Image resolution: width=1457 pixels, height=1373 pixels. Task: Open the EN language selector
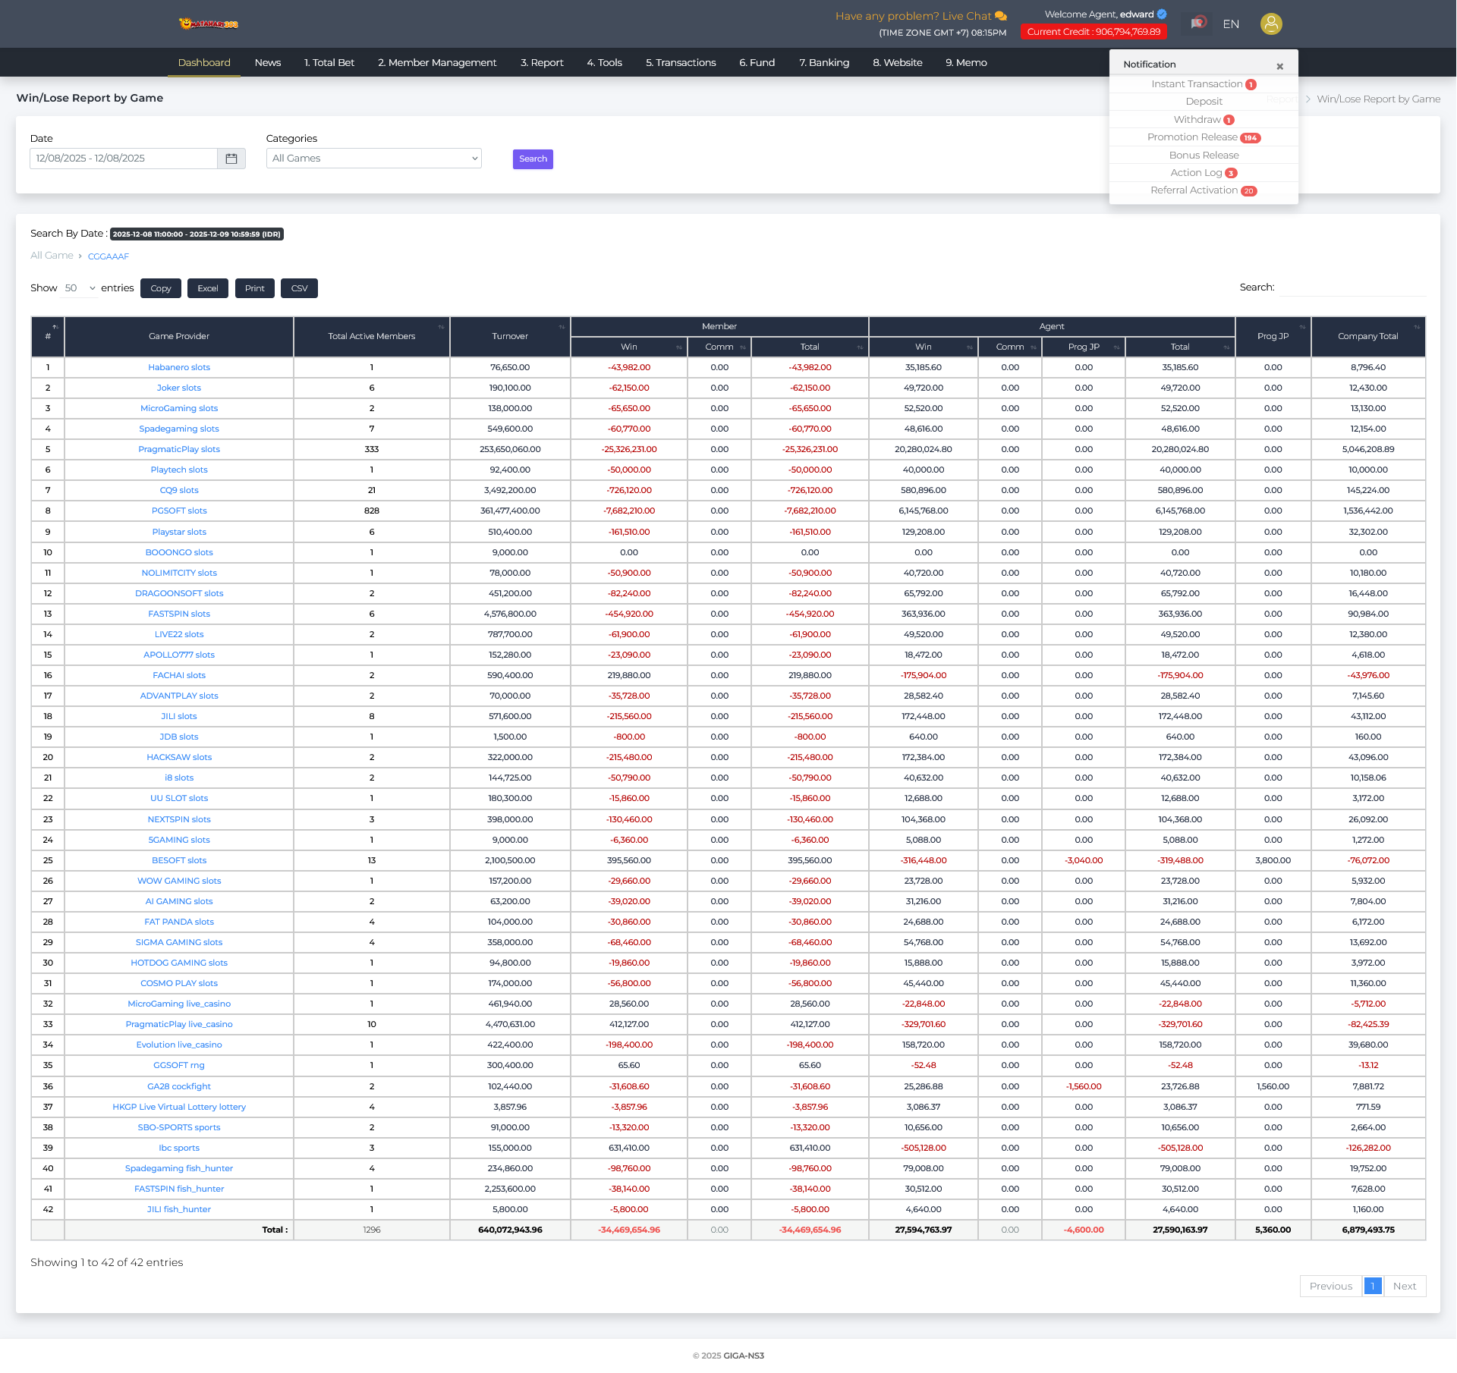(1231, 24)
